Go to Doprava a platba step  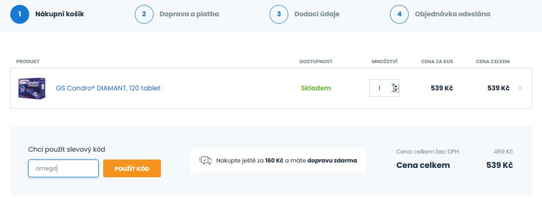point(189,14)
